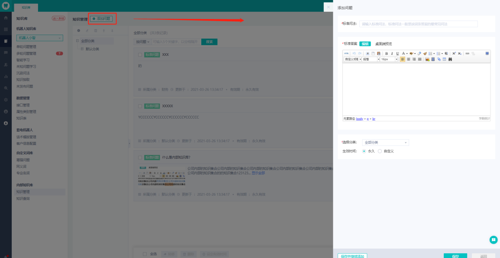The width and height of the screenshot is (500, 258).
Task: Toggle editor fullscreen mode
Action: pyautogui.click(x=487, y=53)
